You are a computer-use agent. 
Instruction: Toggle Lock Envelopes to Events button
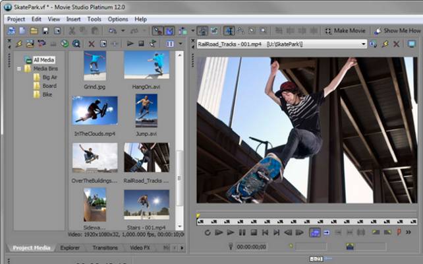(202, 30)
